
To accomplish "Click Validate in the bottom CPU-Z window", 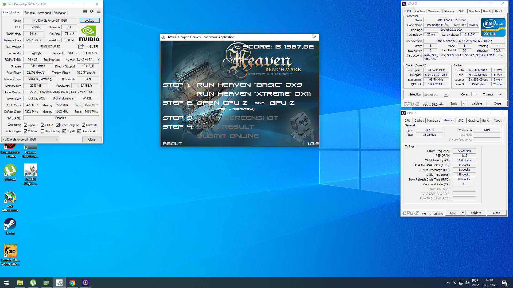I will point(476,213).
